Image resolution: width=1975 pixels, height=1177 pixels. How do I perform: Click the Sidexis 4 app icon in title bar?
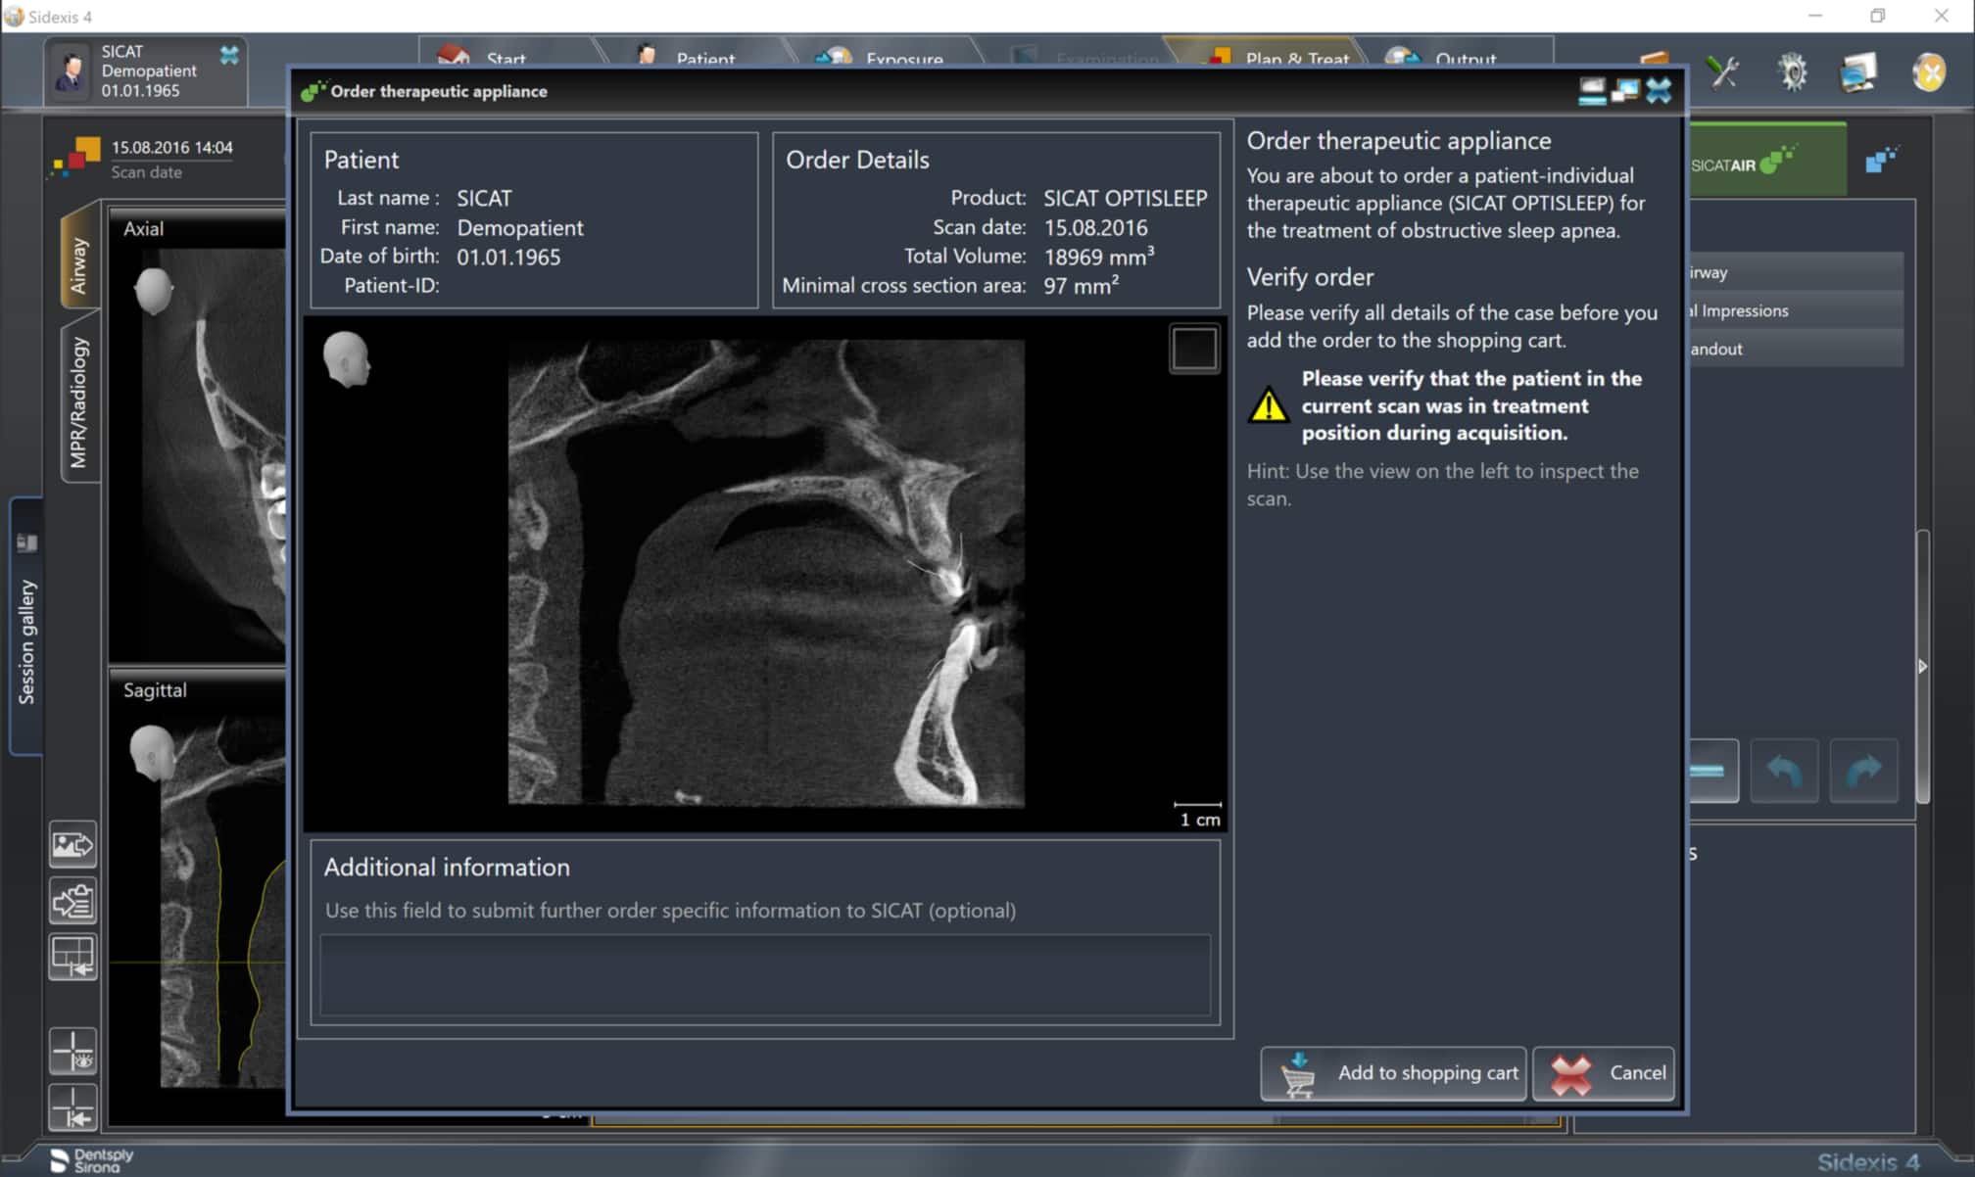13,17
